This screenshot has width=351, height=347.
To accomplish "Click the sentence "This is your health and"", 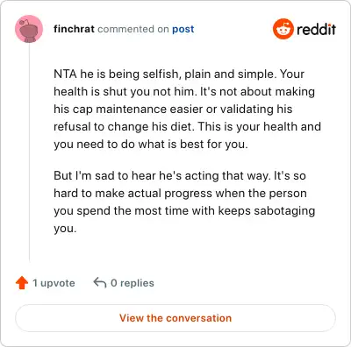I will [260, 126].
